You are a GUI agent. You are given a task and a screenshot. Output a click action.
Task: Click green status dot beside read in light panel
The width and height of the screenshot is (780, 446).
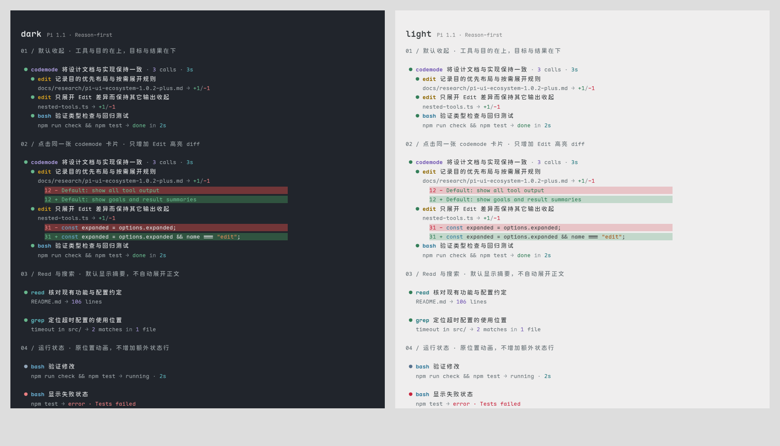tap(411, 292)
